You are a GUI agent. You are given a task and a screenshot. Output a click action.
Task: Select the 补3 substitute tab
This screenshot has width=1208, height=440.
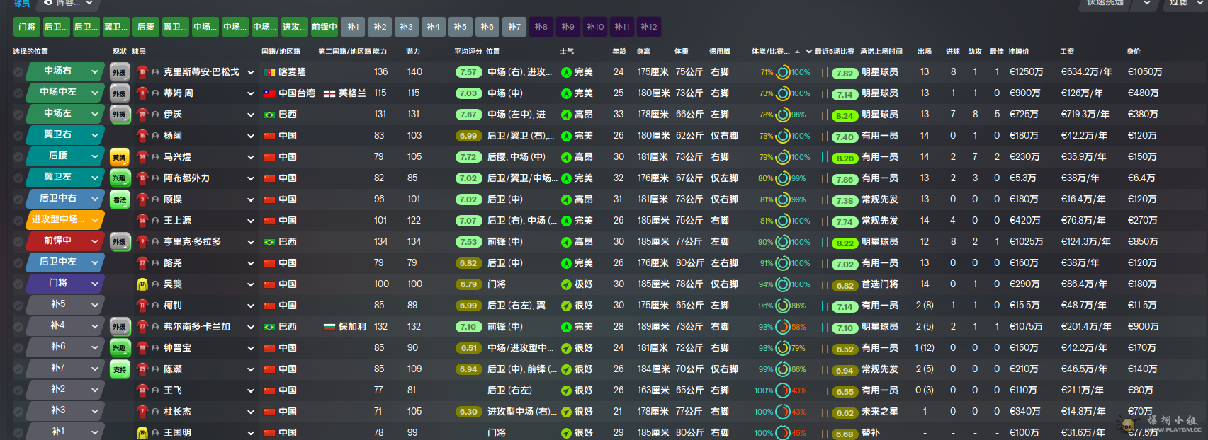(406, 27)
